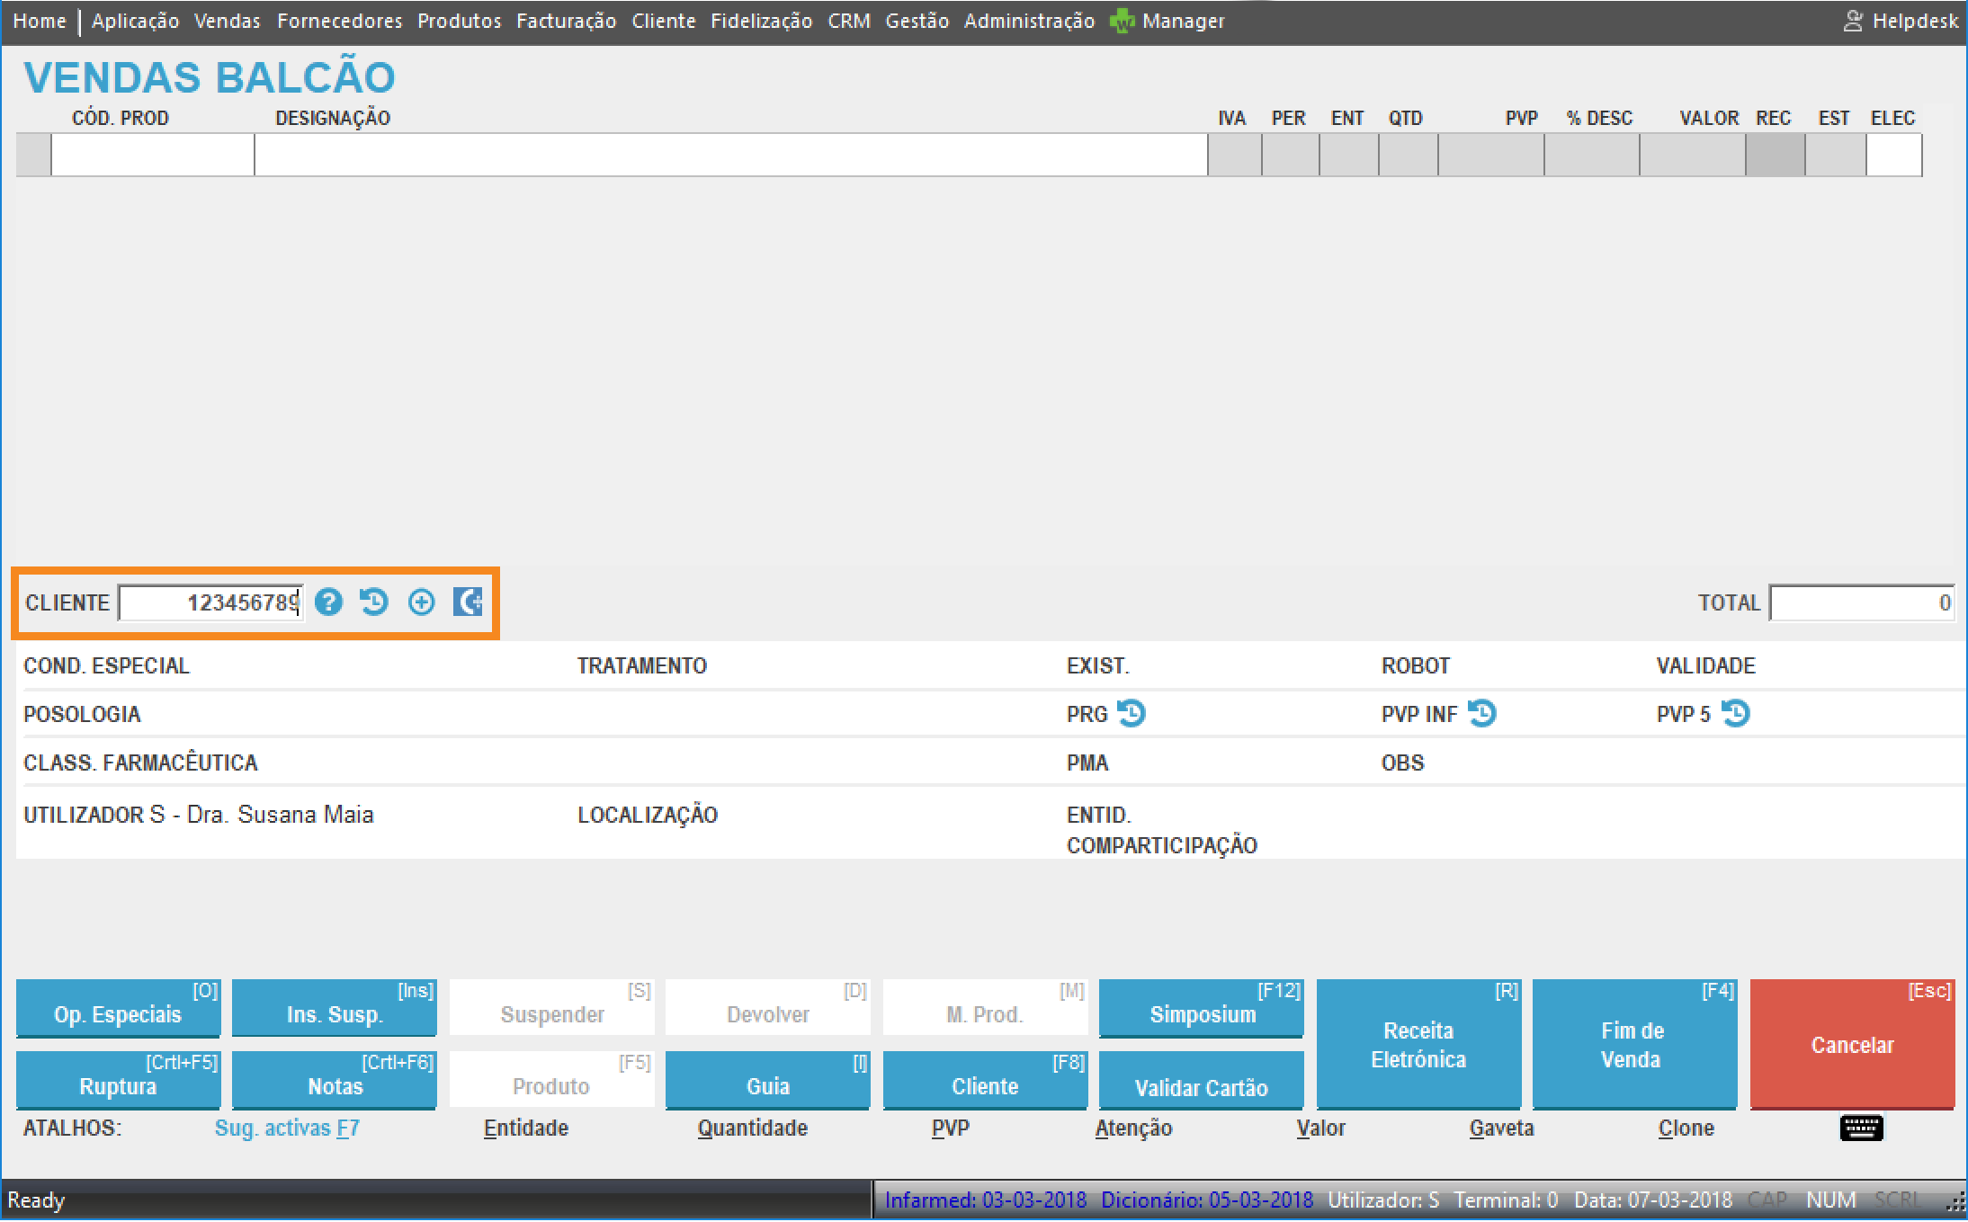Viewport: 1968px width, 1222px height.
Task: Open the PVP INF history icon
Action: pyautogui.click(x=1482, y=713)
